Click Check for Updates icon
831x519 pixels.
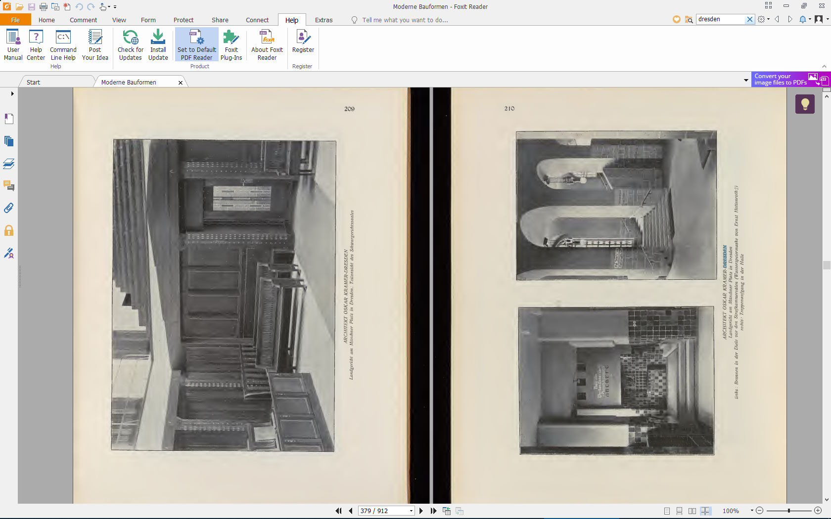coord(131,45)
